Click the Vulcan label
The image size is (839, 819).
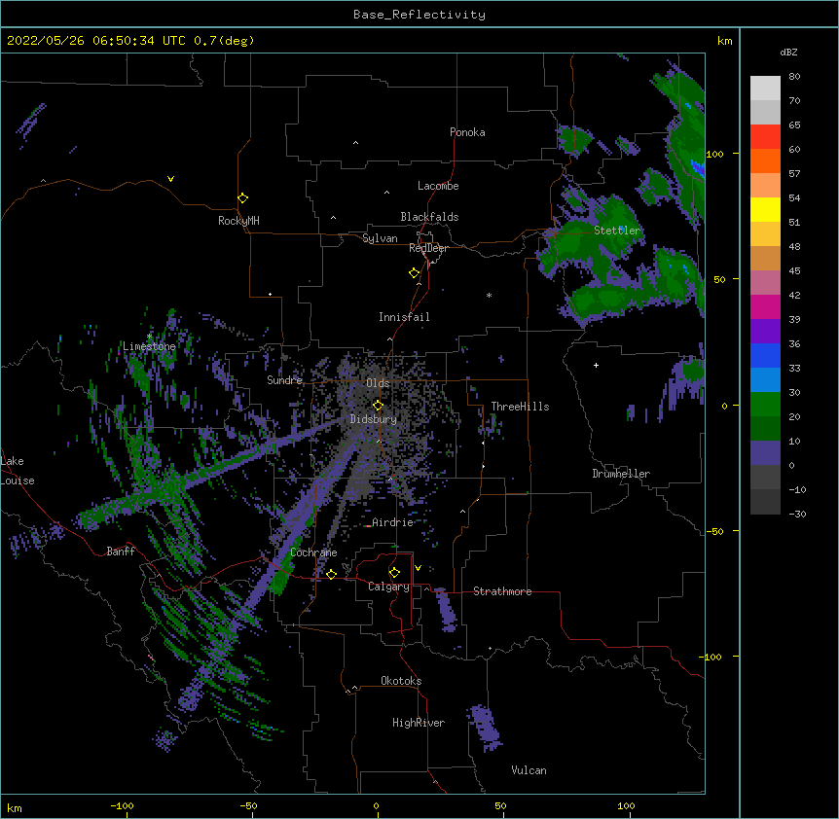tap(529, 770)
